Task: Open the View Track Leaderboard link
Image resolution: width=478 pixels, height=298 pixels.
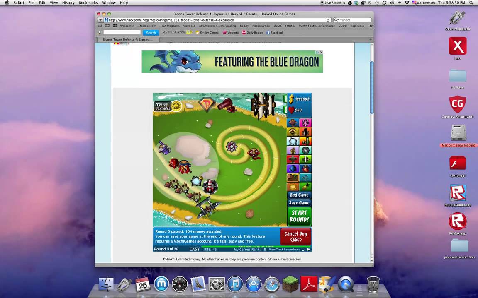Action: 284,249
